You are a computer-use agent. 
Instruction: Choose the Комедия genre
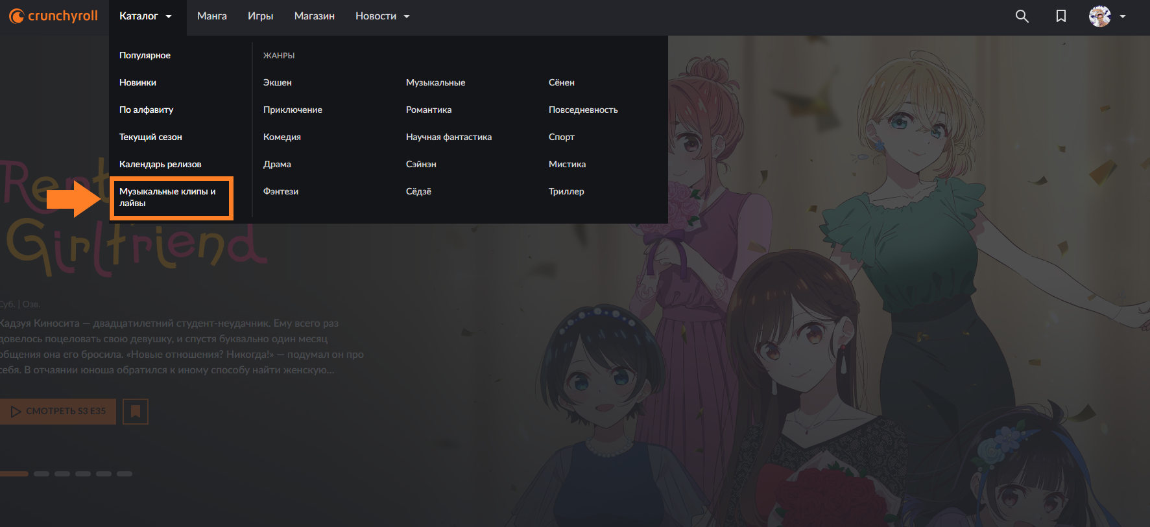tap(282, 137)
